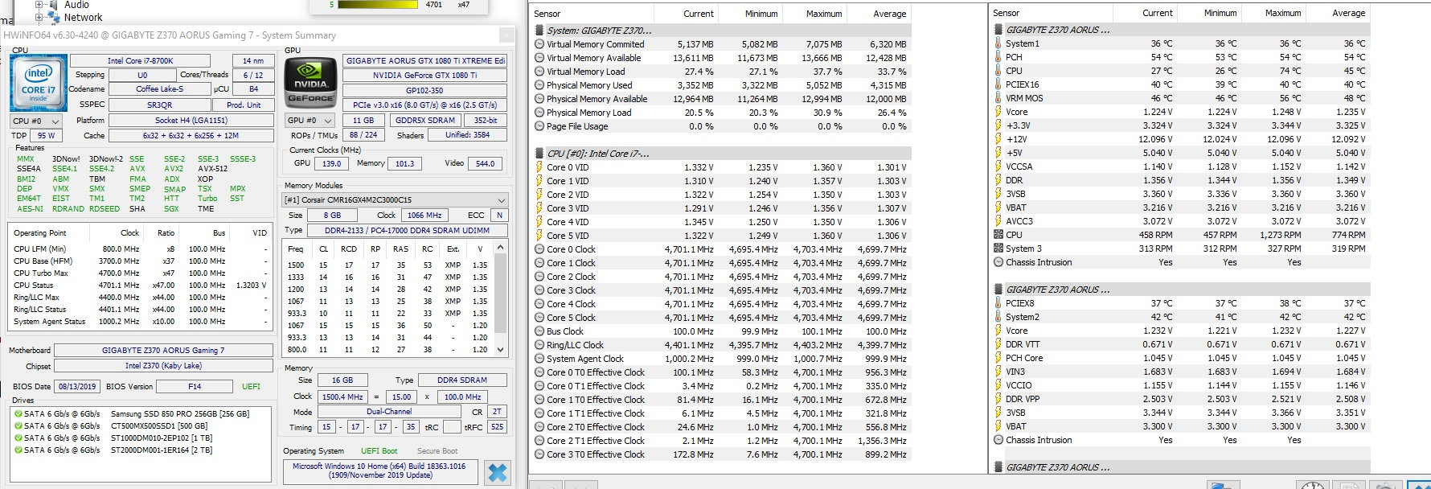Select the Physical Memory Used row
The width and height of the screenshot is (1431, 489).
coord(722,85)
